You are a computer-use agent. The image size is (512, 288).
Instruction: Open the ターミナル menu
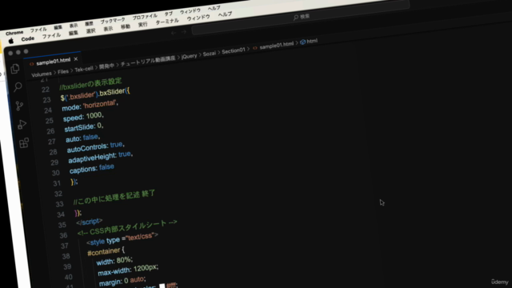[x=167, y=22]
